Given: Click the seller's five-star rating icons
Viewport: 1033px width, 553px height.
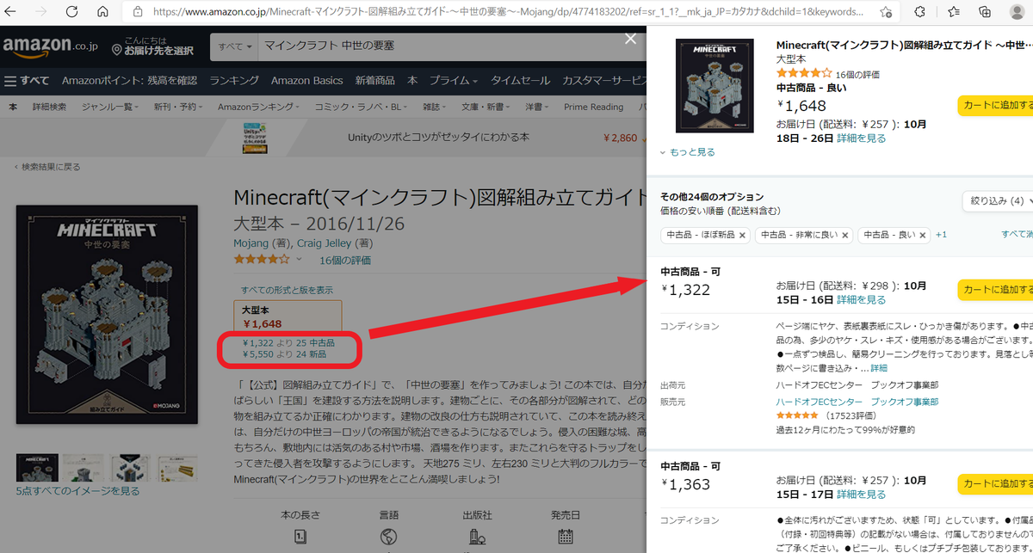Looking at the screenshot, I should (x=799, y=415).
